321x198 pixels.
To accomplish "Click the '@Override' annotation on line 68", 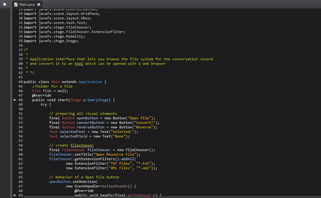I will [x=84, y=191].
